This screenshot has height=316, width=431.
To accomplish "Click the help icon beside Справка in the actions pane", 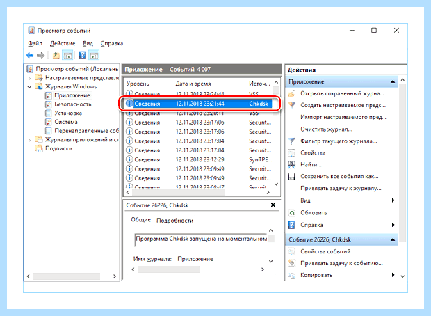I will 291,225.
